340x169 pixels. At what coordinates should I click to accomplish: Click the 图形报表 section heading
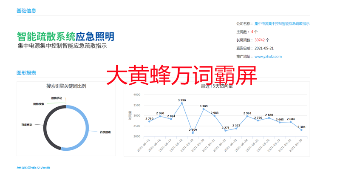[26, 73]
